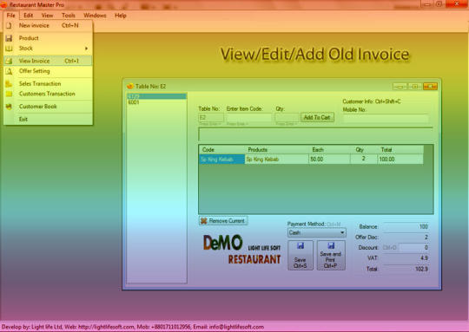Open Customer Book menu entry

click(48, 107)
